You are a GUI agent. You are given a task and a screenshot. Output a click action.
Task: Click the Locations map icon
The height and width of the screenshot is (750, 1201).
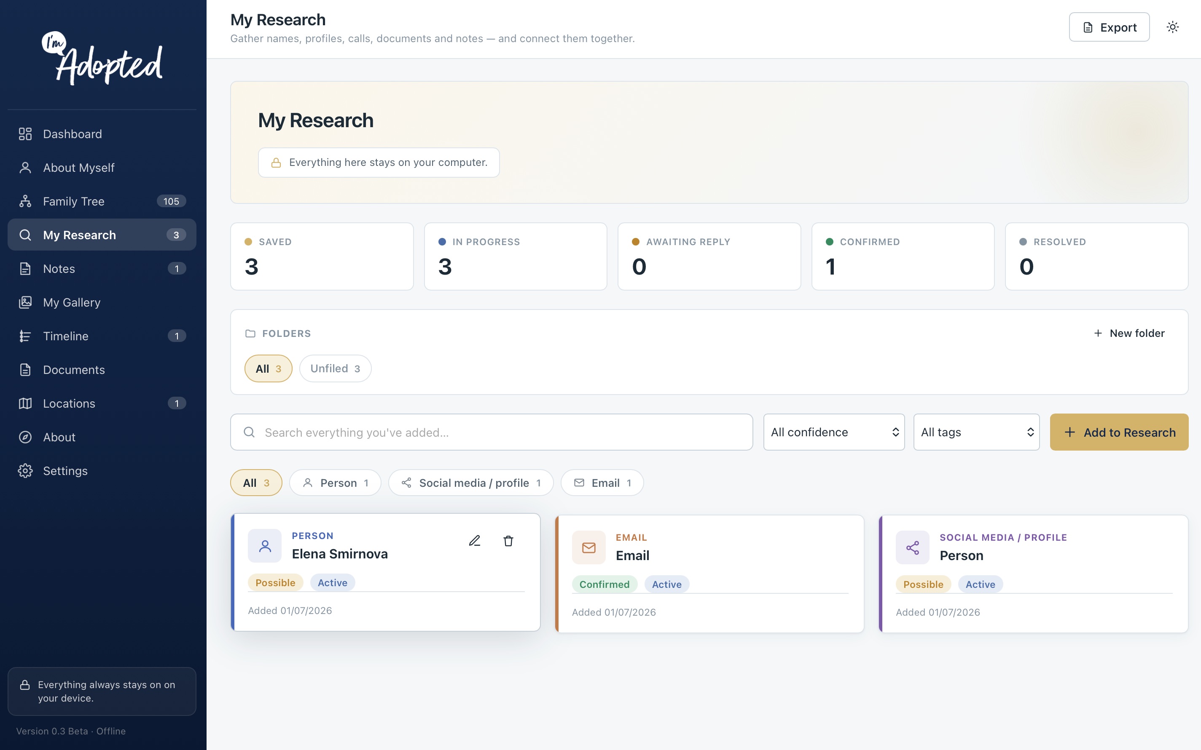click(x=25, y=404)
